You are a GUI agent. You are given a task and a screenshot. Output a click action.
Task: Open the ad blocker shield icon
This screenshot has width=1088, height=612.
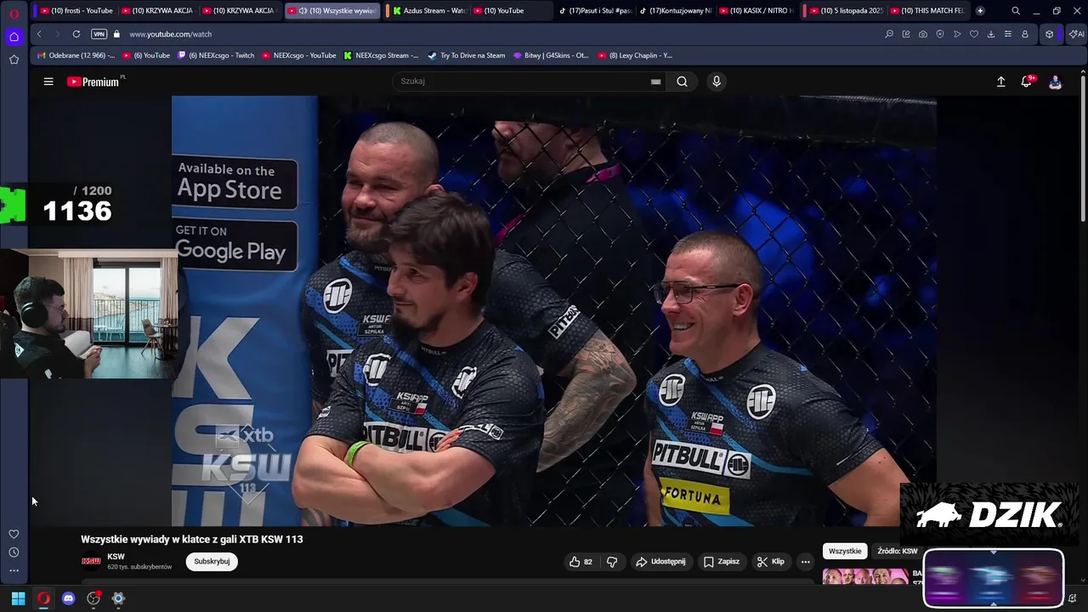point(940,34)
